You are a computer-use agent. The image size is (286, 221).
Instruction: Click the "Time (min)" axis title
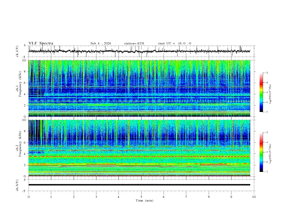click(144, 200)
